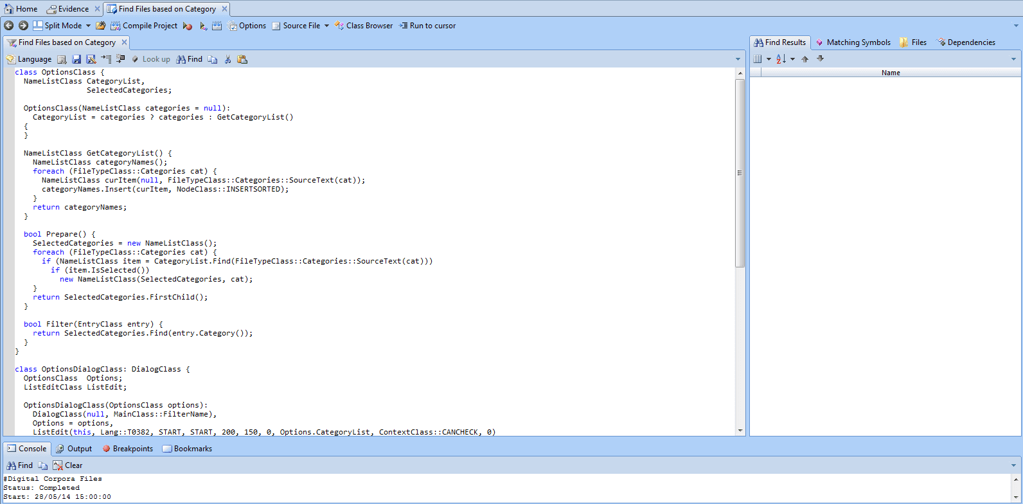Switch to the Breakpoints tab

click(127, 449)
